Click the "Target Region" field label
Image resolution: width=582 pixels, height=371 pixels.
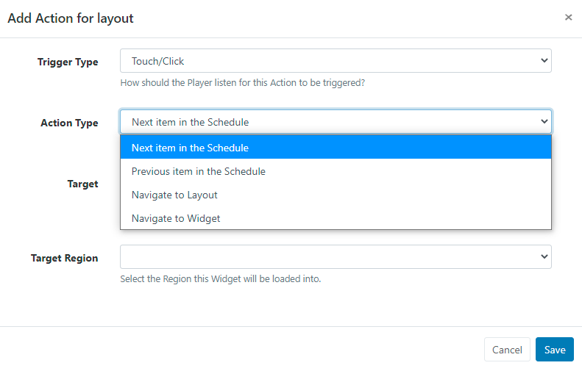(x=64, y=258)
